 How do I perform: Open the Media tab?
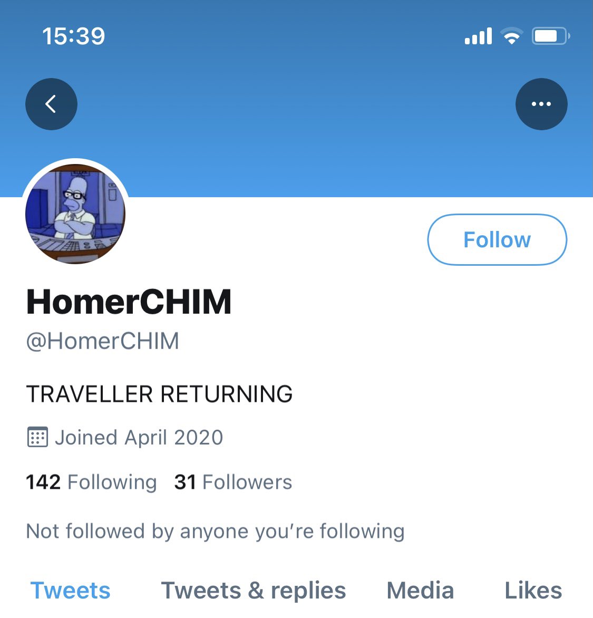pos(421,591)
